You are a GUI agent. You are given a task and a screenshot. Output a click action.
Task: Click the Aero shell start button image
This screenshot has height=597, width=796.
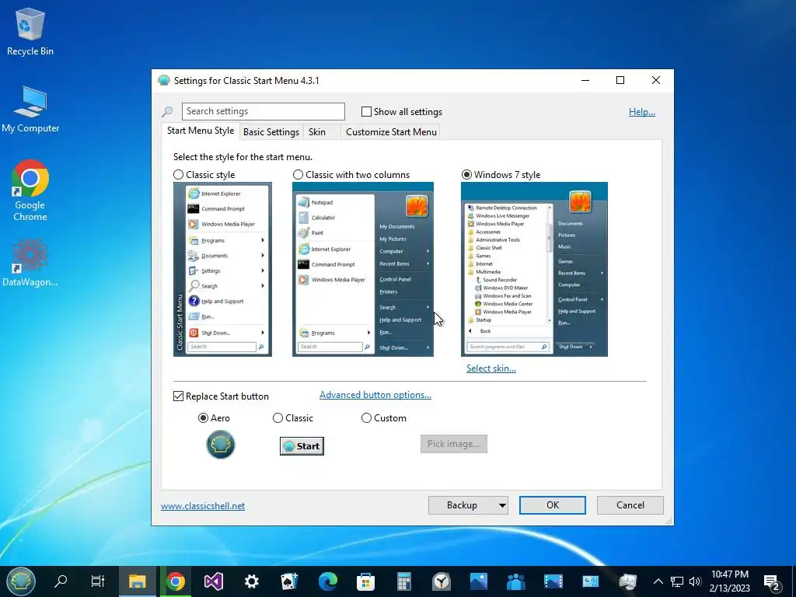pyautogui.click(x=220, y=445)
